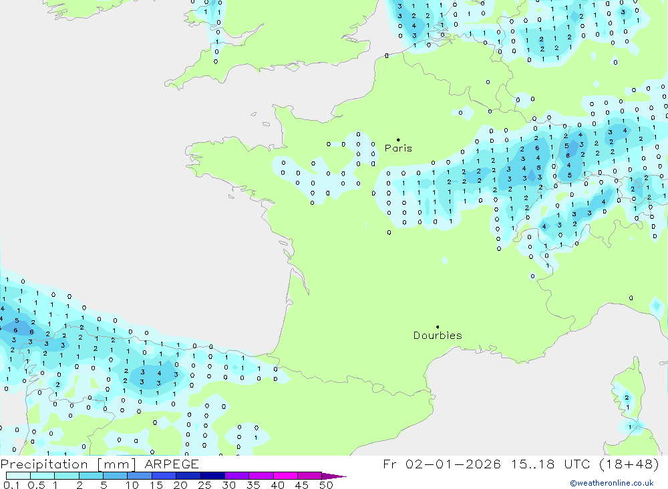Click the 35 to 40 mm legend swatch
This screenshot has height=489, width=668.
pos(261,476)
